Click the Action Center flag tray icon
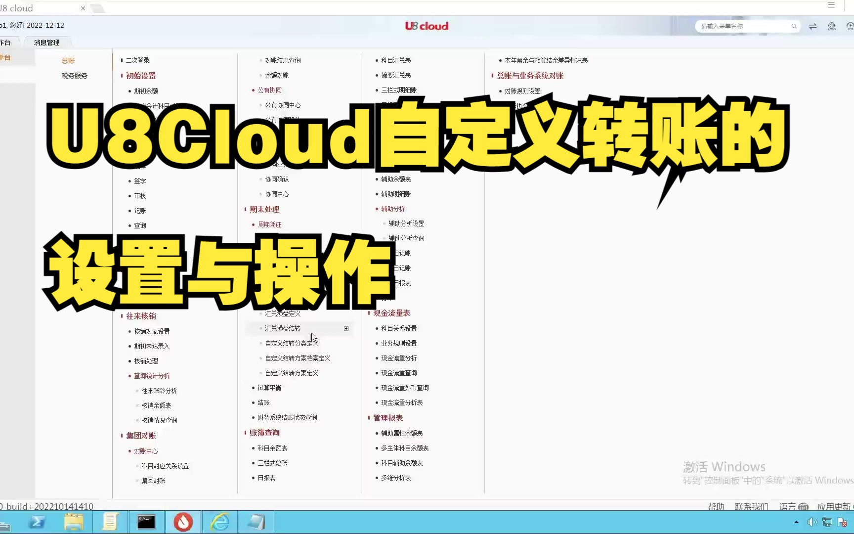 click(x=843, y=522)
